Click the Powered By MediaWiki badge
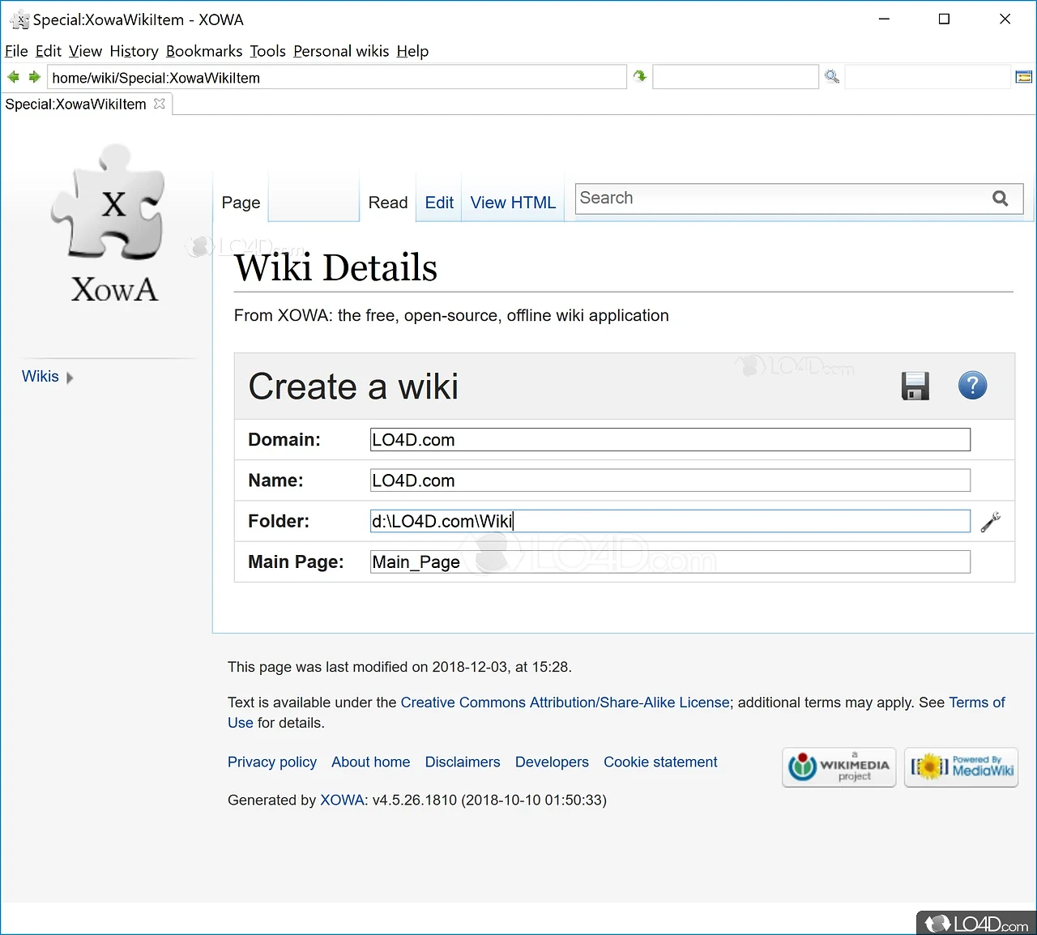 [x=961, y=767]
